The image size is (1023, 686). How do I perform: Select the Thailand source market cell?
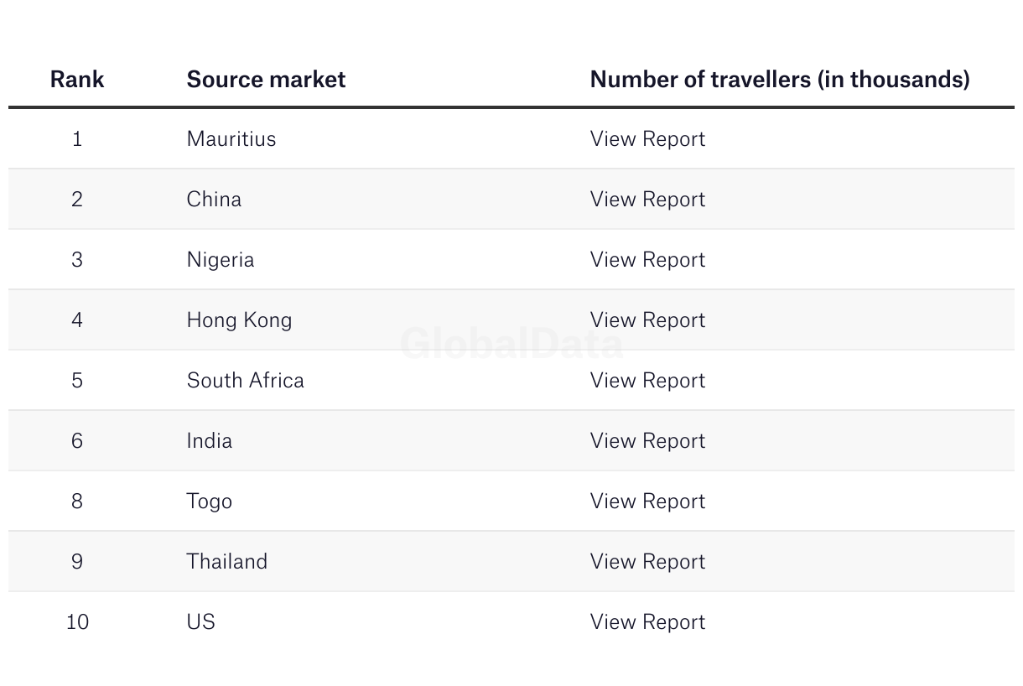click(227, 561)
